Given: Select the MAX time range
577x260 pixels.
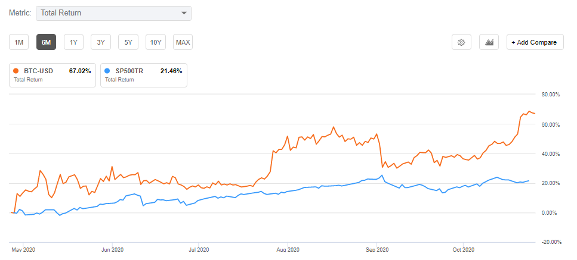Looking at the screenshot, I should (x=183, y=42).
